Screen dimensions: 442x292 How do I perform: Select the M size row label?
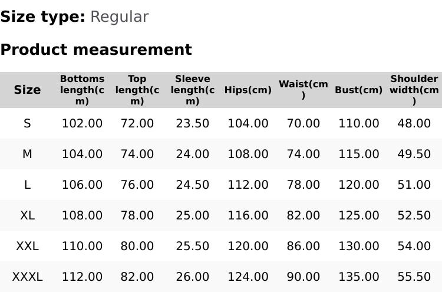(27, 154)
